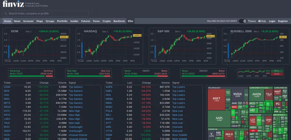Click the BEAR indicator box
This screenshot has height=140, width=291.
277,74
